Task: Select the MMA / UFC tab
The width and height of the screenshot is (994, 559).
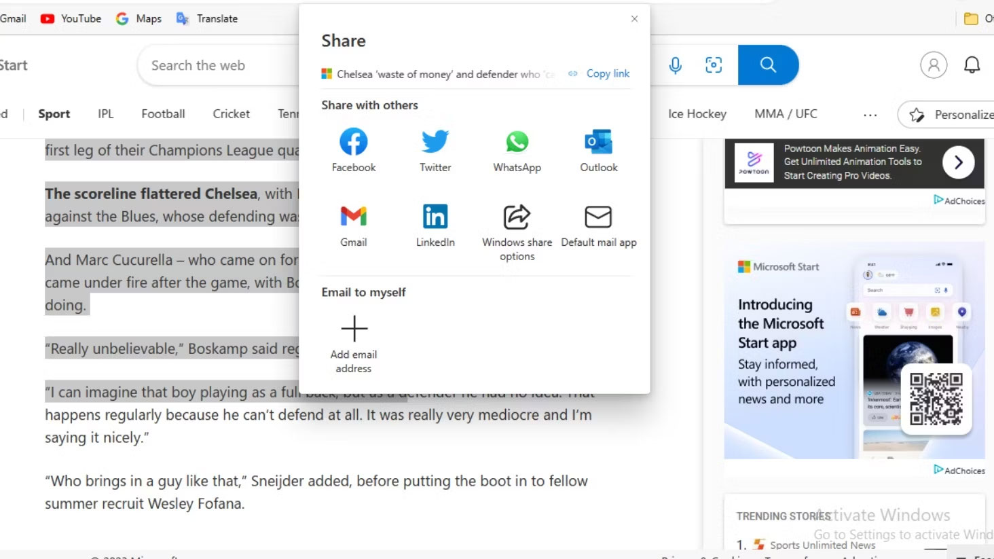Action: click(786, 114)
